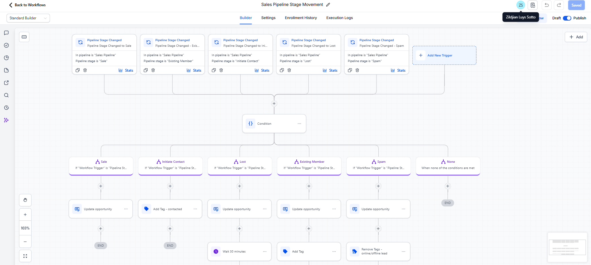Delete the 'Changed to Sale' trigger
591x265 pixels.
point(85,70)
